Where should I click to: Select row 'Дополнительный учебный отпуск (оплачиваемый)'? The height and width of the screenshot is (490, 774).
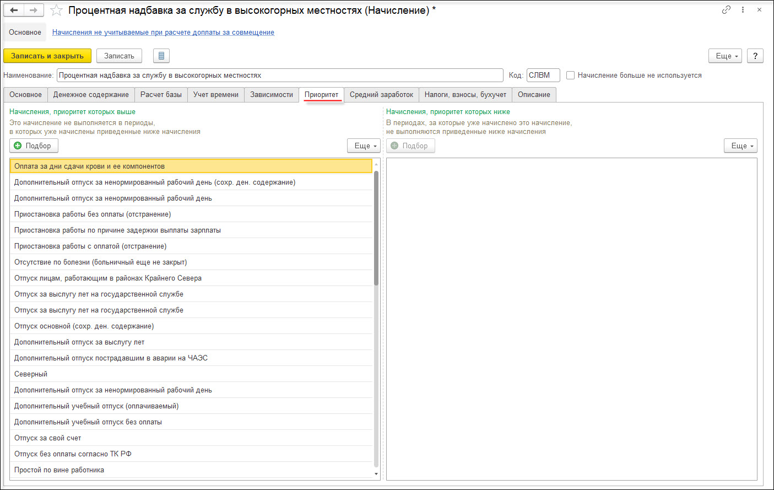coord(191,406)
